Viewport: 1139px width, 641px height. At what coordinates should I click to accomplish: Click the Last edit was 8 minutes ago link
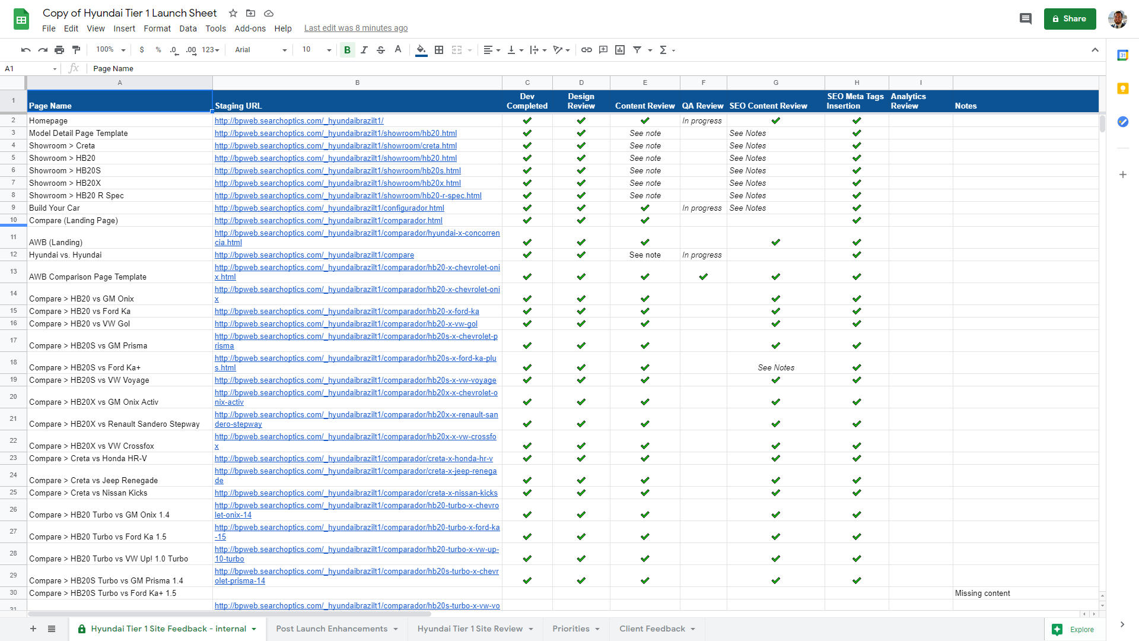click(356, 28)
